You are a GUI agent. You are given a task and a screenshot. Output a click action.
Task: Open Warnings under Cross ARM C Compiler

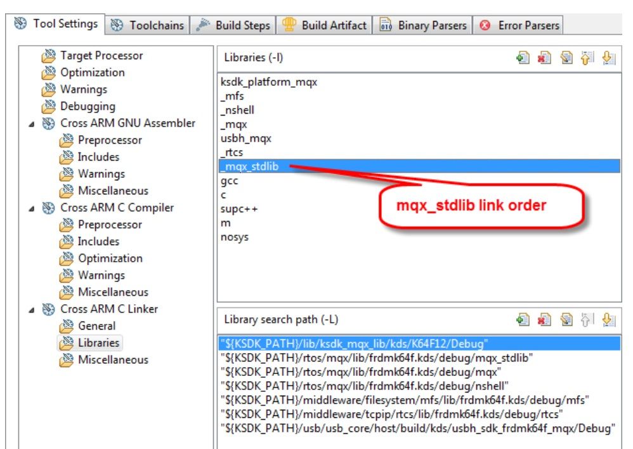(x=92, y=275)
